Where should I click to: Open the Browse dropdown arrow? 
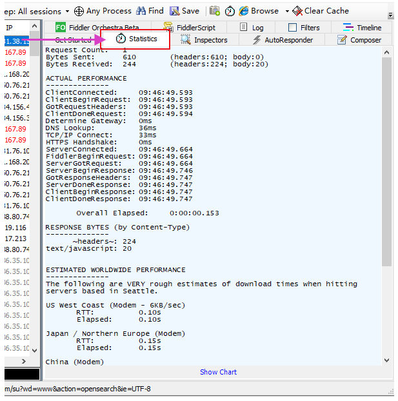(x=287, y=11)
